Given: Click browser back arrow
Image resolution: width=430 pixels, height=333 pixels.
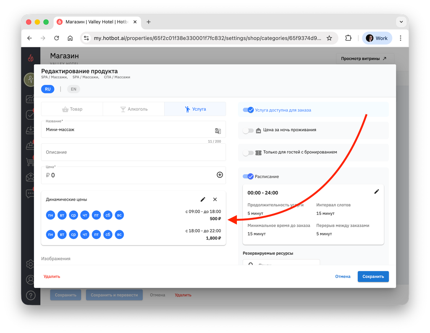Looking at the screenshot, I should coord(30,38).
